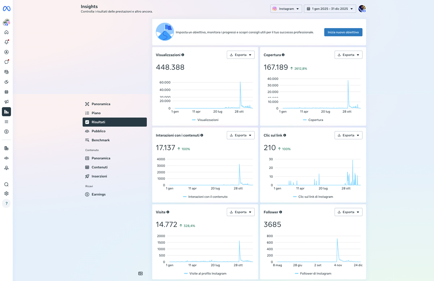Open the search magnifier icon in rail
The image size is (434, 281).
(6, 184)
